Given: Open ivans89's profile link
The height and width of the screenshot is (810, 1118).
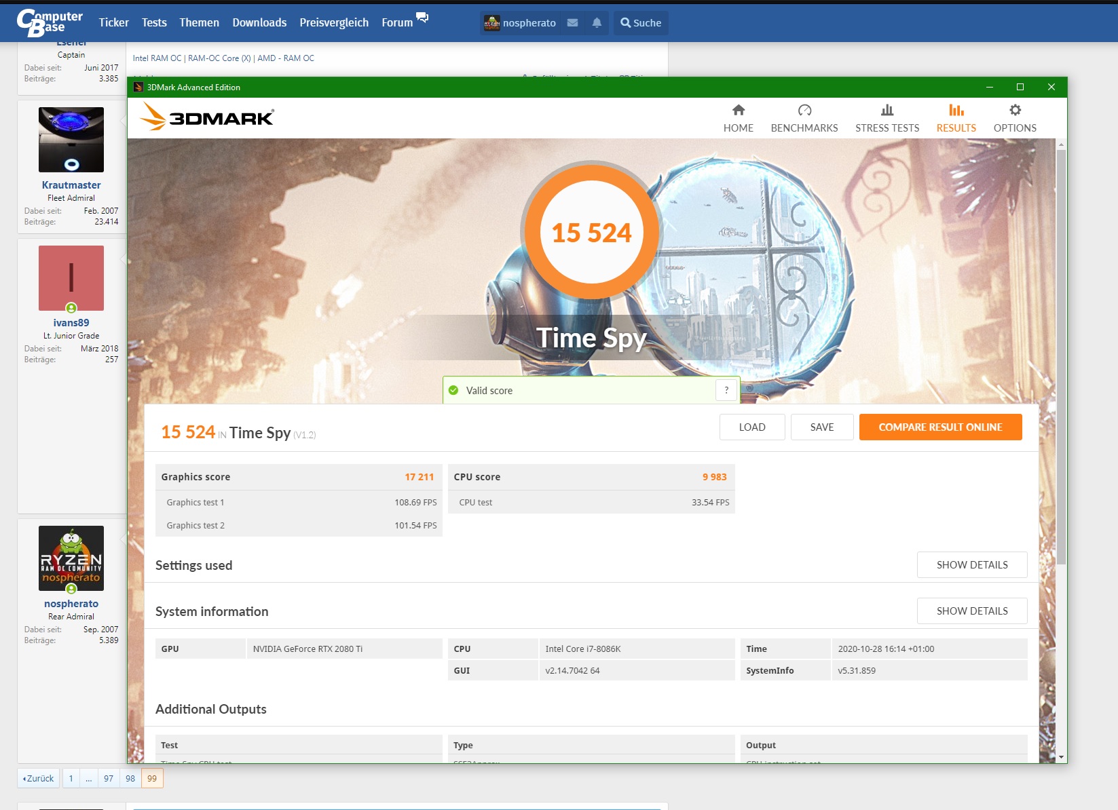Looking at the screenshot, I should [71, 323].
